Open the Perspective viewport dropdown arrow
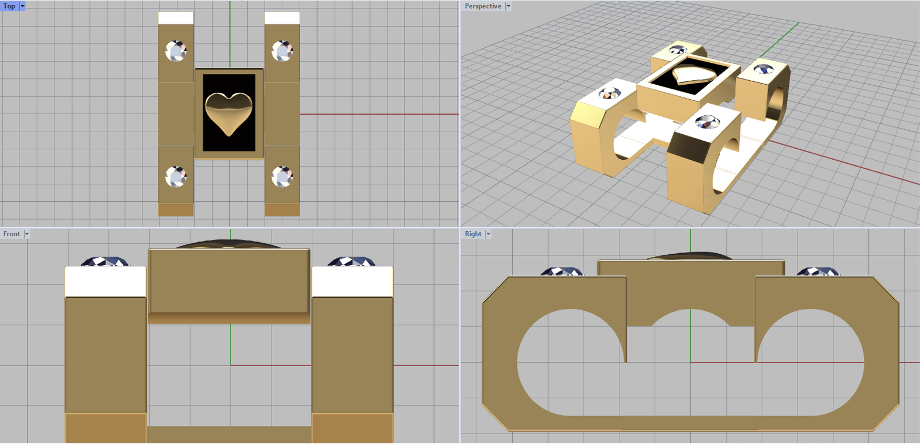922x445 pixels. (x=508, y=6)
